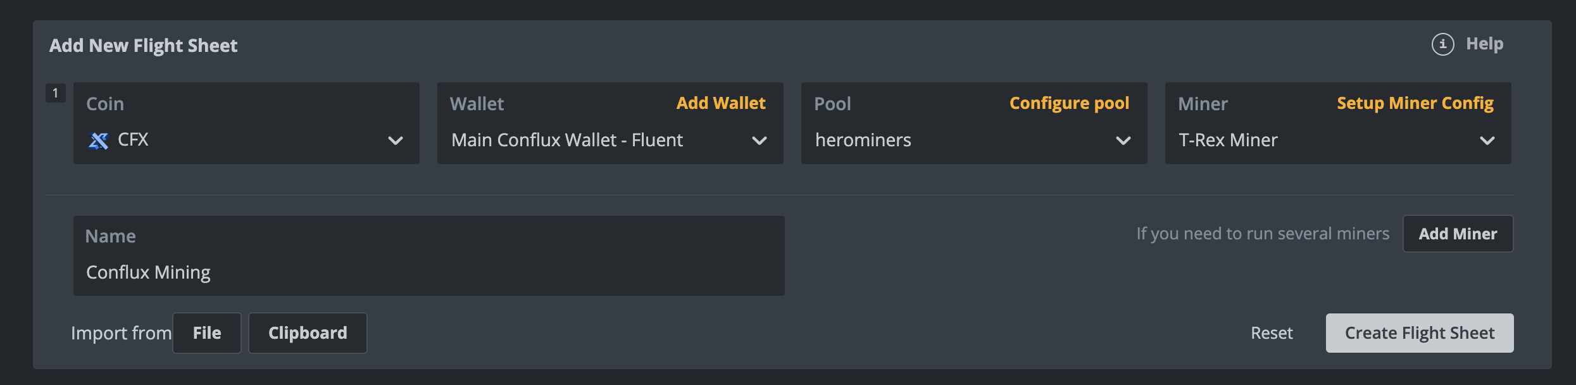Open Setup Miner Config
The height and width of the screenshot is (385, 1576).
pyautogui.click(x=1415, y=103)
